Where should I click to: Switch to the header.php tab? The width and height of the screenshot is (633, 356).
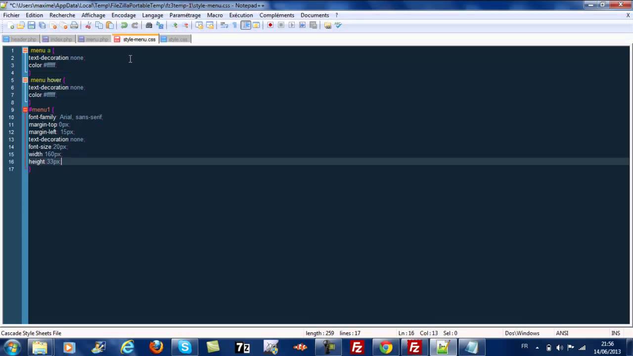[x=20, y=39]
